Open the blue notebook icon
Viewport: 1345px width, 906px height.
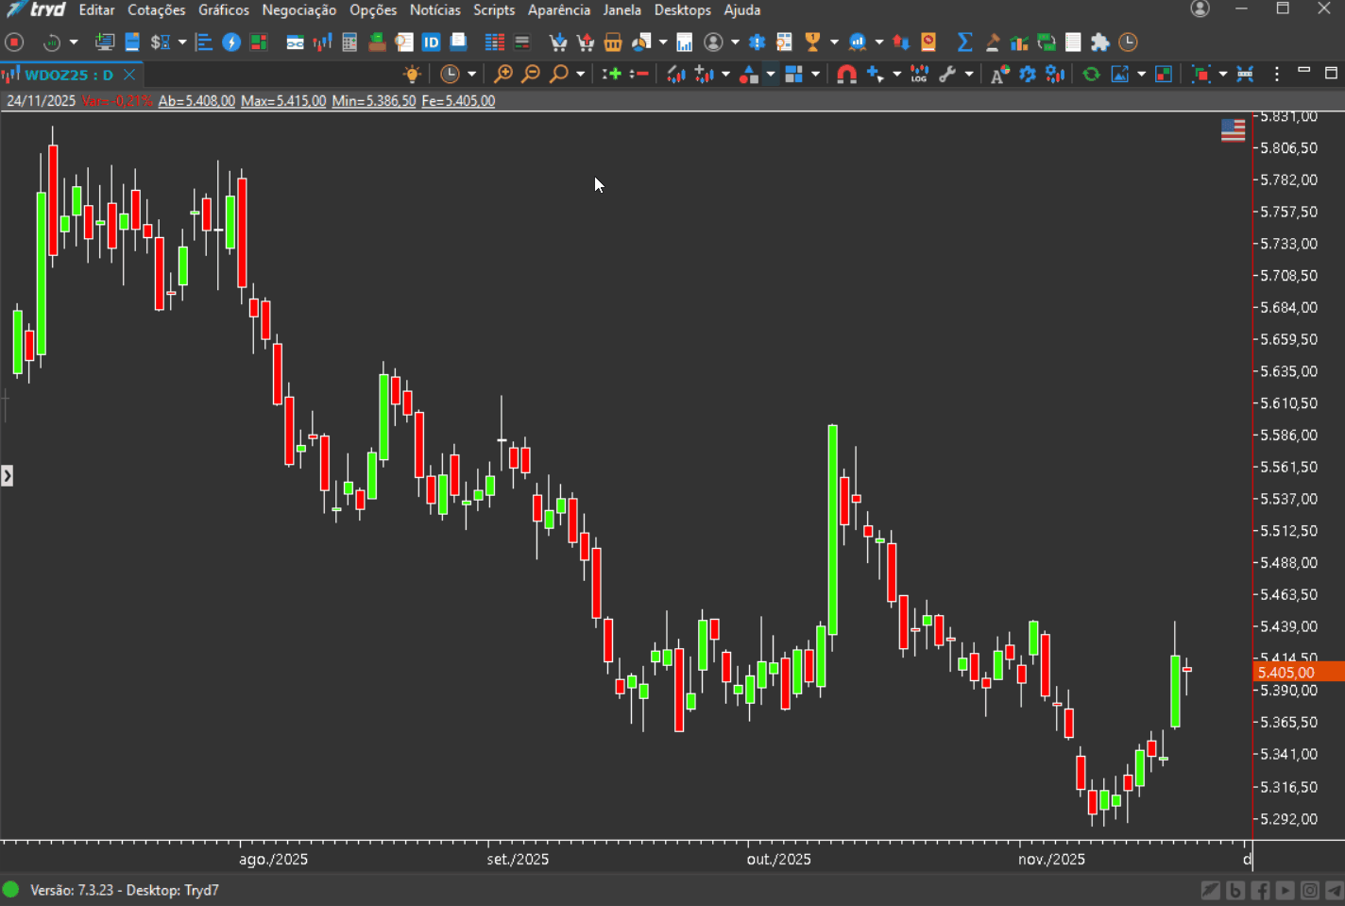[132, 43]
